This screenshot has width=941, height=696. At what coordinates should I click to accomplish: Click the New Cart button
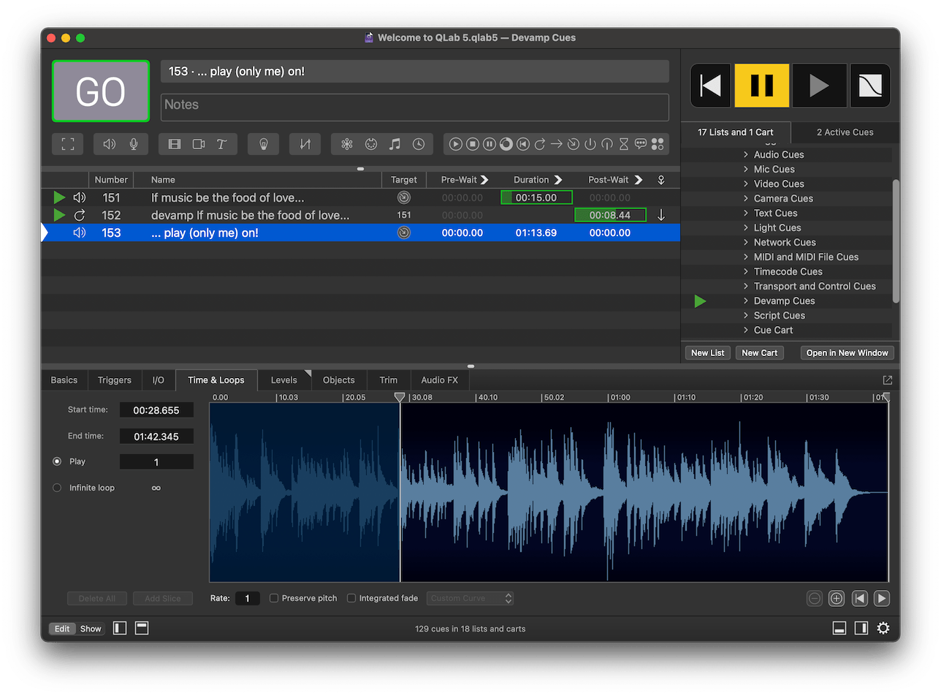(759, 352)
